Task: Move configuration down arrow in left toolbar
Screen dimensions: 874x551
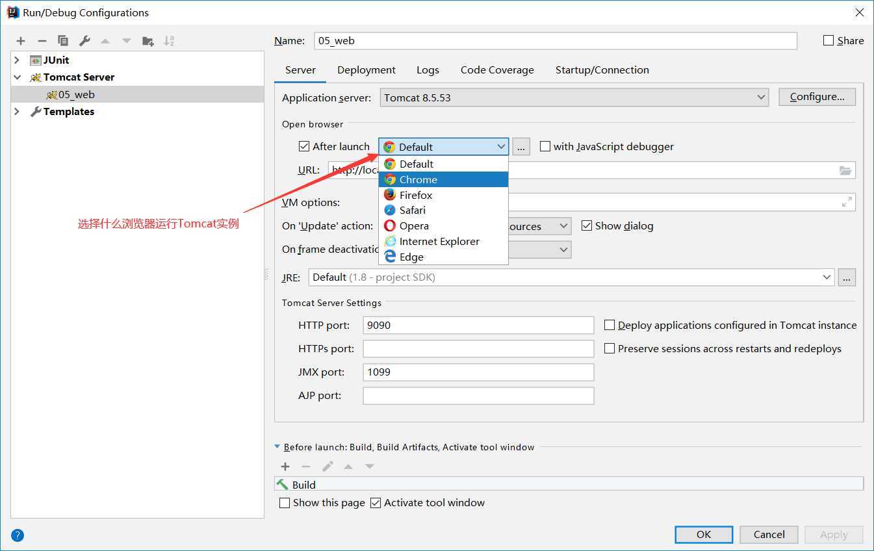Action: coord(127,41)
